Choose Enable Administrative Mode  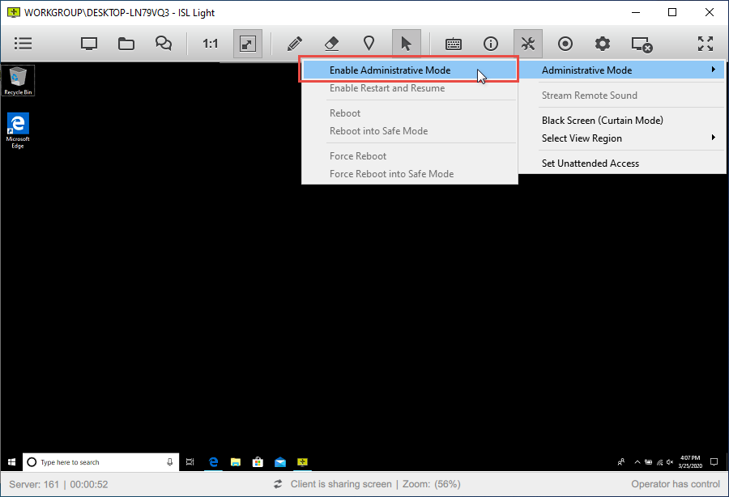390,70
